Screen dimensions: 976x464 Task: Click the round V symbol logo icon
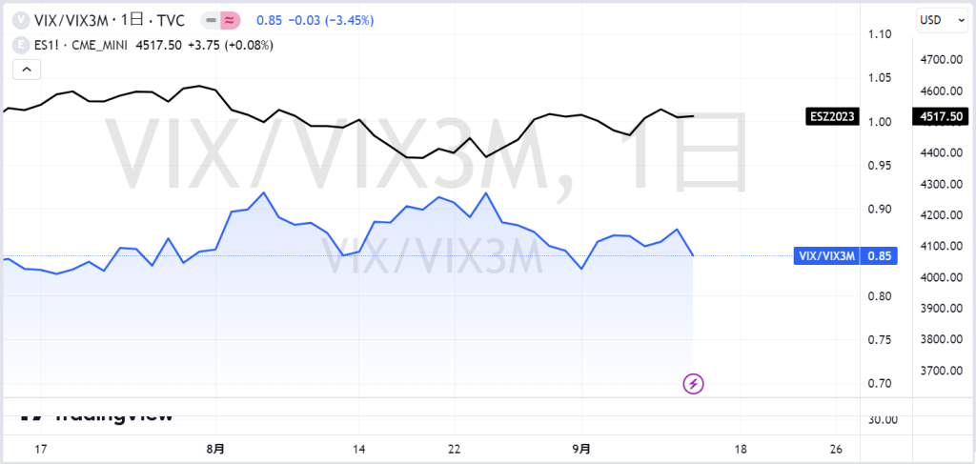[x=23, y=21]
